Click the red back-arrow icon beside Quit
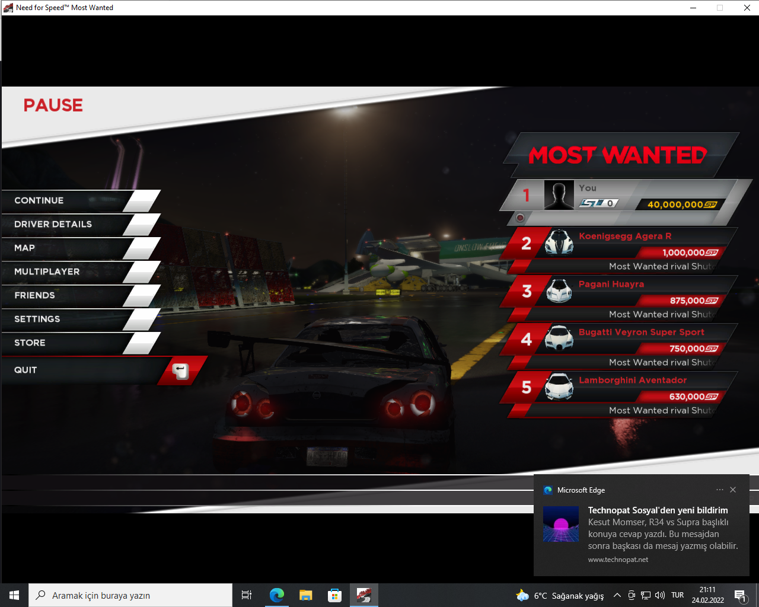The height and width of the screenshot is (607, 759). tap(181, 371)
